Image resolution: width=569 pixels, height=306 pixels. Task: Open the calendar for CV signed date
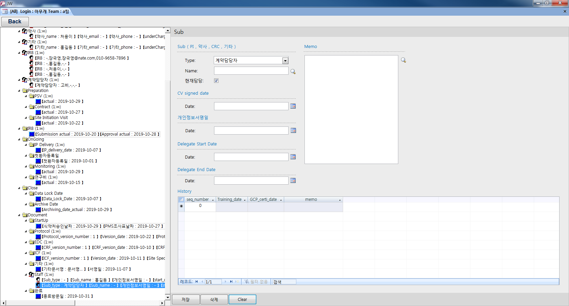pyautogui.click(x=293, y=106)
